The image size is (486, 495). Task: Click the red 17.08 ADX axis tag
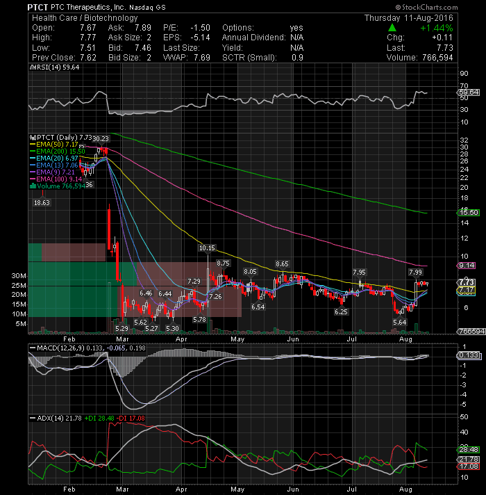pos(469,466)
